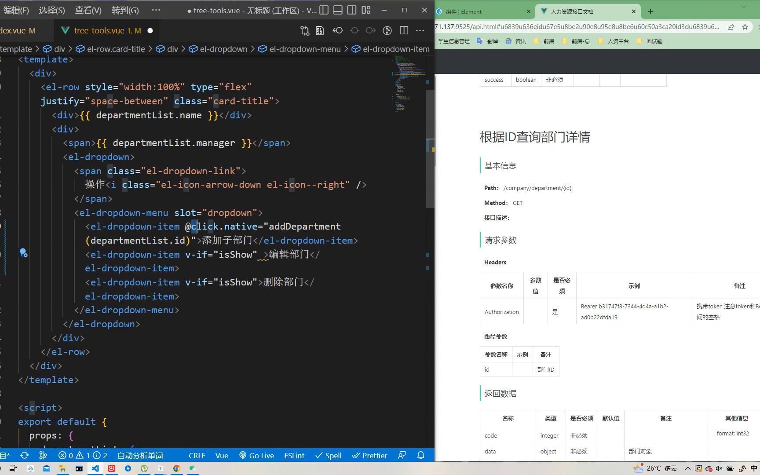Go to previous change arrow-circle icon
Screen dimensions: 760x475
pyautogui.click(x=338, y=30)
